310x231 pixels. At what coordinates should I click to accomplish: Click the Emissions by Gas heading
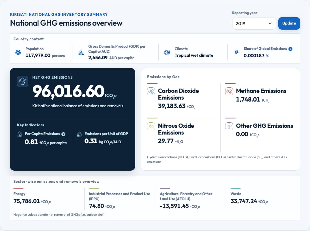(x=163, y=77)
